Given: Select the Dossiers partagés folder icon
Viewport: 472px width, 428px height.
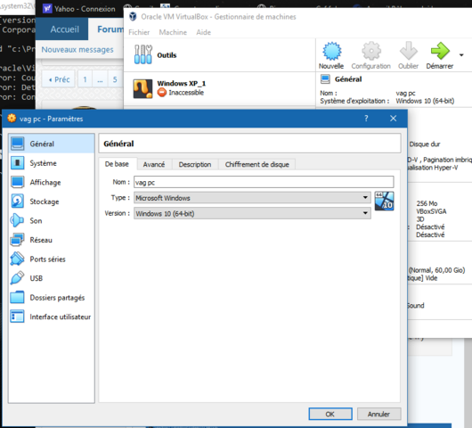Looking at the screenshot, I should [18, 298].
